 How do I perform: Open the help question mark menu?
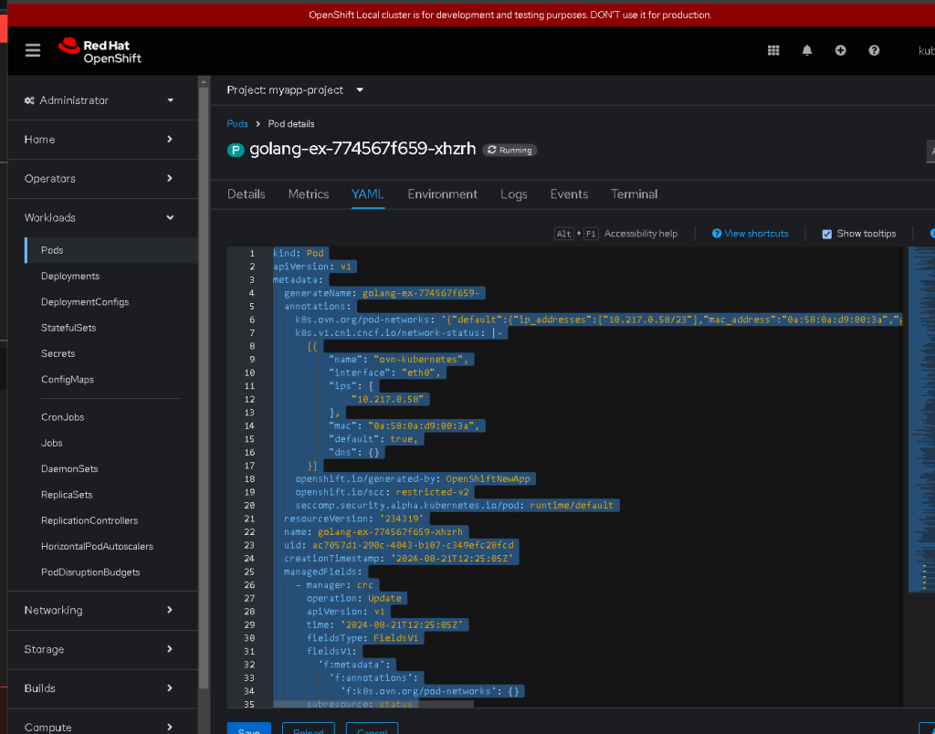pos(874,51)
